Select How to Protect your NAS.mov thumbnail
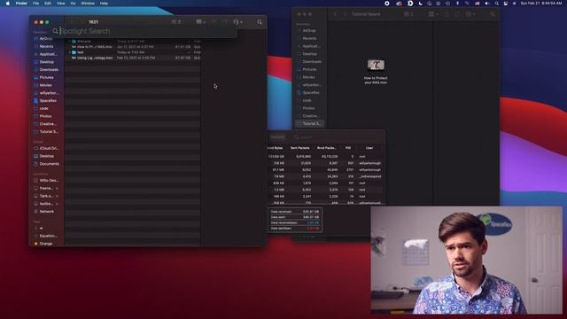 (x=376, y=65)
